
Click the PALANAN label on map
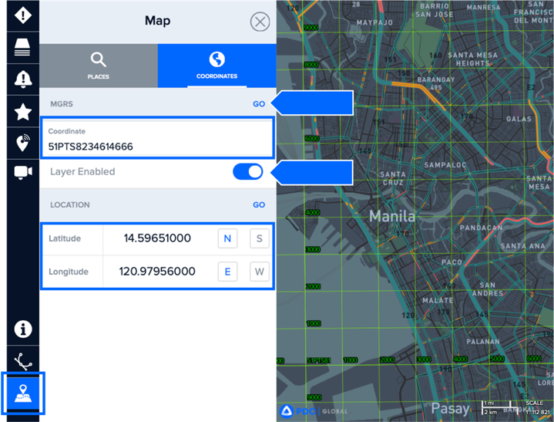[483, 342]
